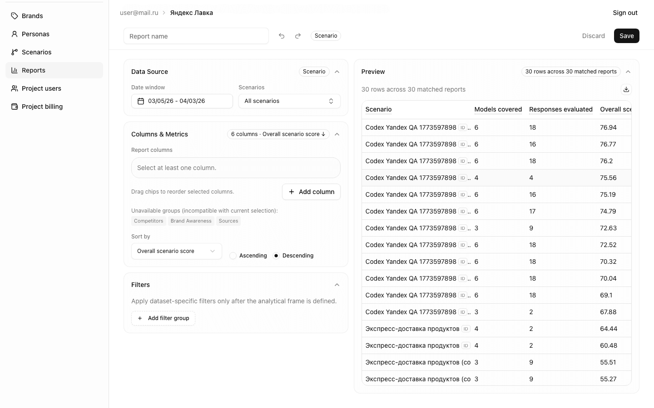Open Project billing via card icon
This screenshot has width=654, height=408.
click(x=14, y=107)
